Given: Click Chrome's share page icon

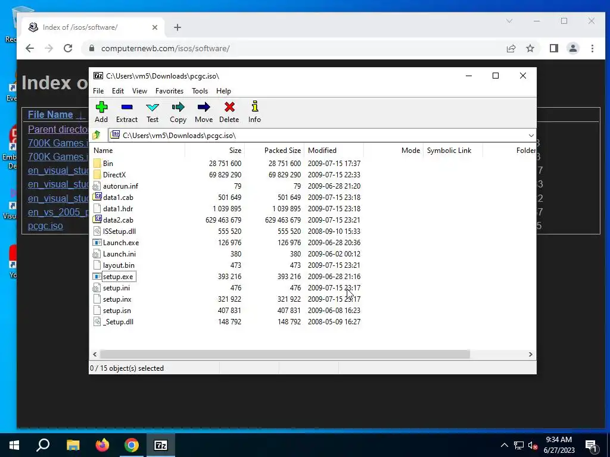Looking at the screenshot, I should [x=511, y=49].
